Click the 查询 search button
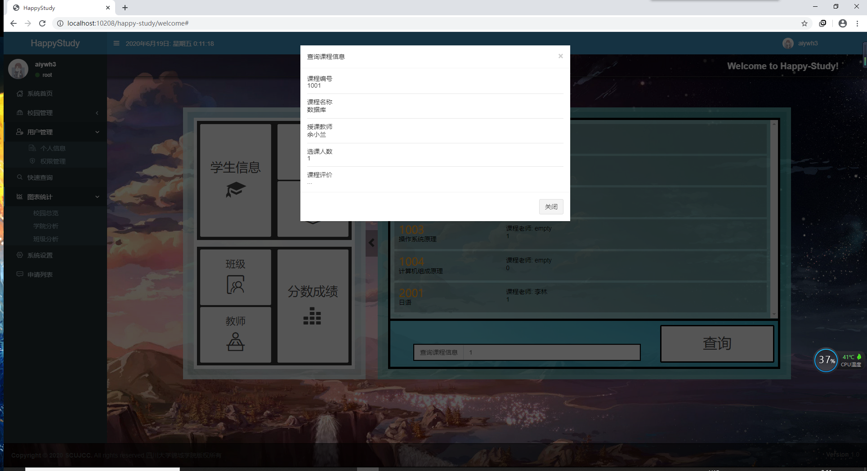 (x=717, y=344)
